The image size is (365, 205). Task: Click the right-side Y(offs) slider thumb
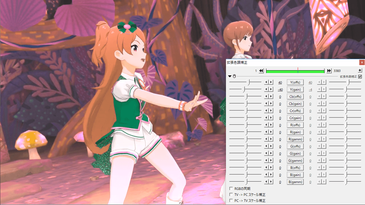click(349, 82)
